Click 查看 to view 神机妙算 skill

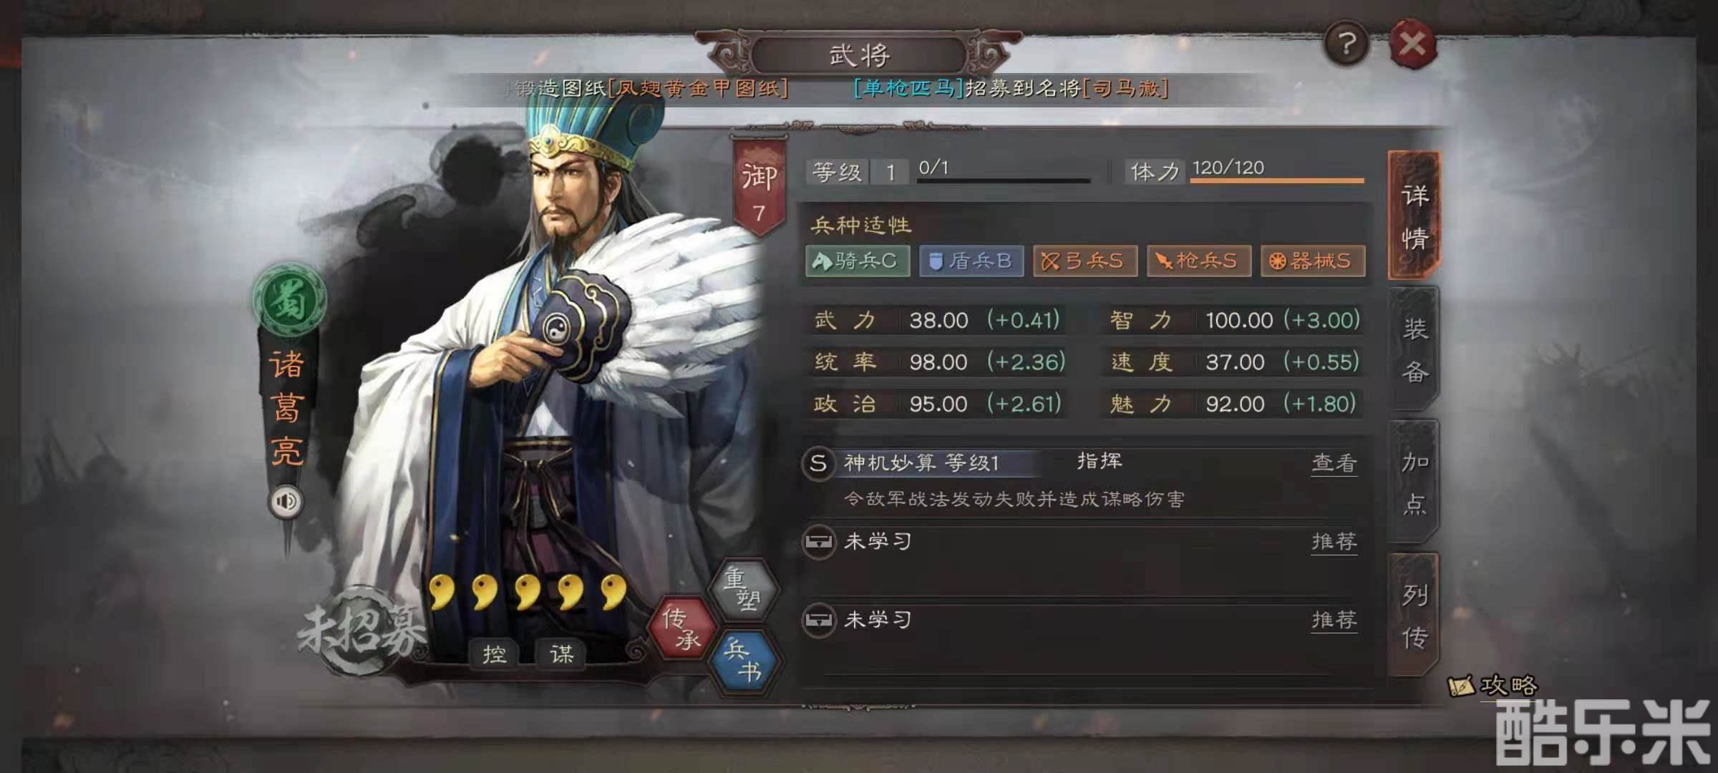click(x=1334, y=464)
